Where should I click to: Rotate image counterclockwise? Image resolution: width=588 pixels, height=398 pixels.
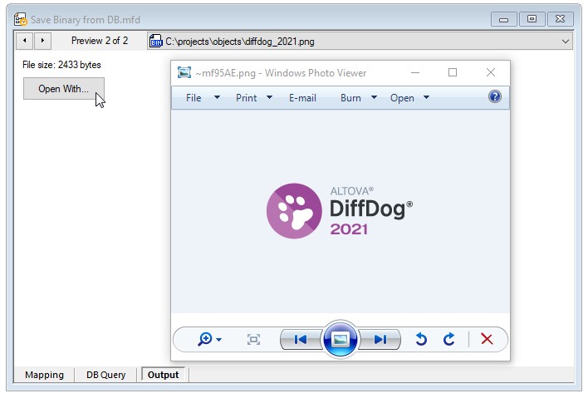pos(421,339)
